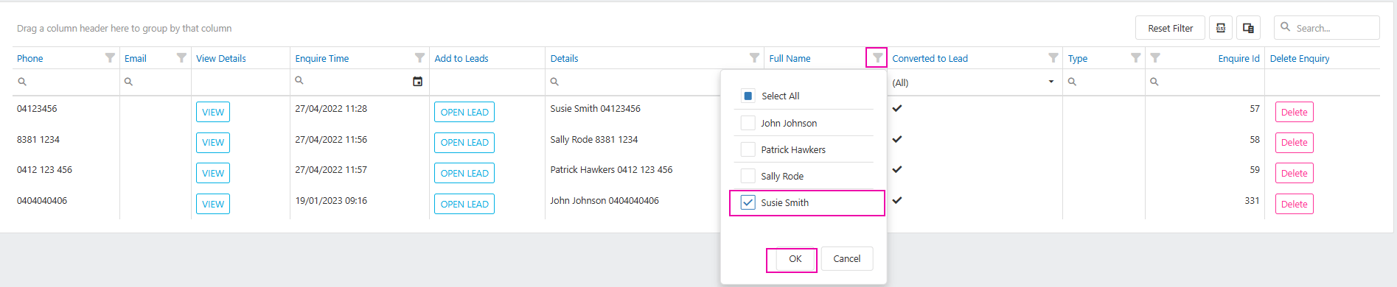Screen dimensions: 1397x287
Task: Select the '27/04/2022 11:57' enquire time cell
Action: [331, 169]
